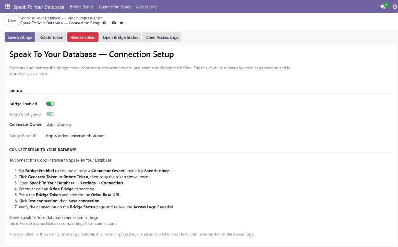
Task: Click the Connector Owner label
Action: [25, 125]
